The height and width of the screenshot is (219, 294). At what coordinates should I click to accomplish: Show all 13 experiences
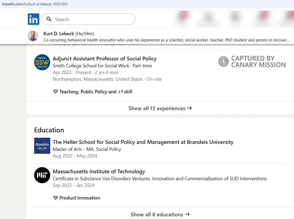coord(160,108)
